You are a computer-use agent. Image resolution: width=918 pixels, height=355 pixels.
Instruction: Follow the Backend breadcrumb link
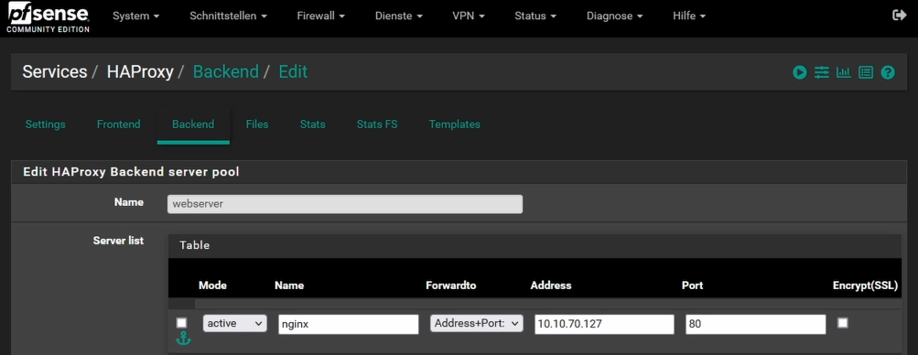click(226, 72)
